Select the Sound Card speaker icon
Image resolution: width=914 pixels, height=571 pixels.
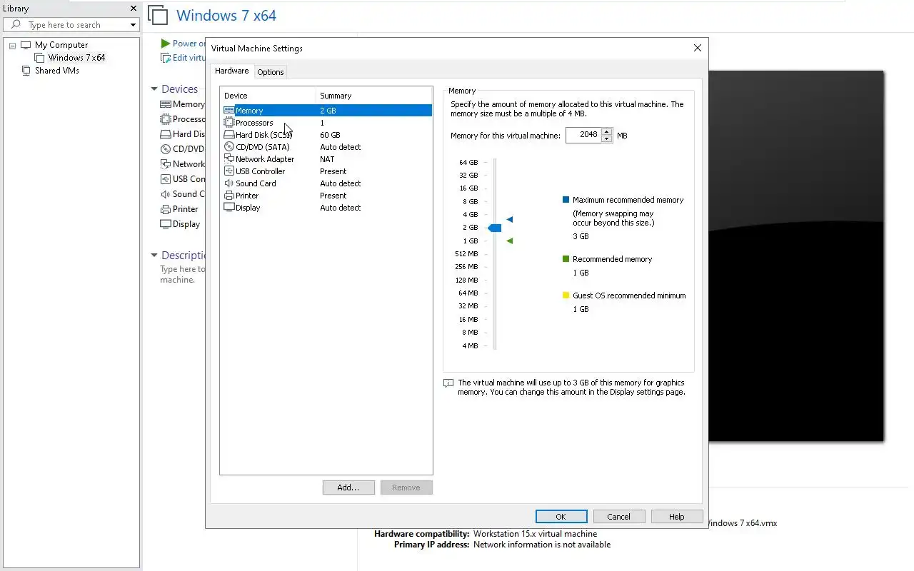pos(228,183)
